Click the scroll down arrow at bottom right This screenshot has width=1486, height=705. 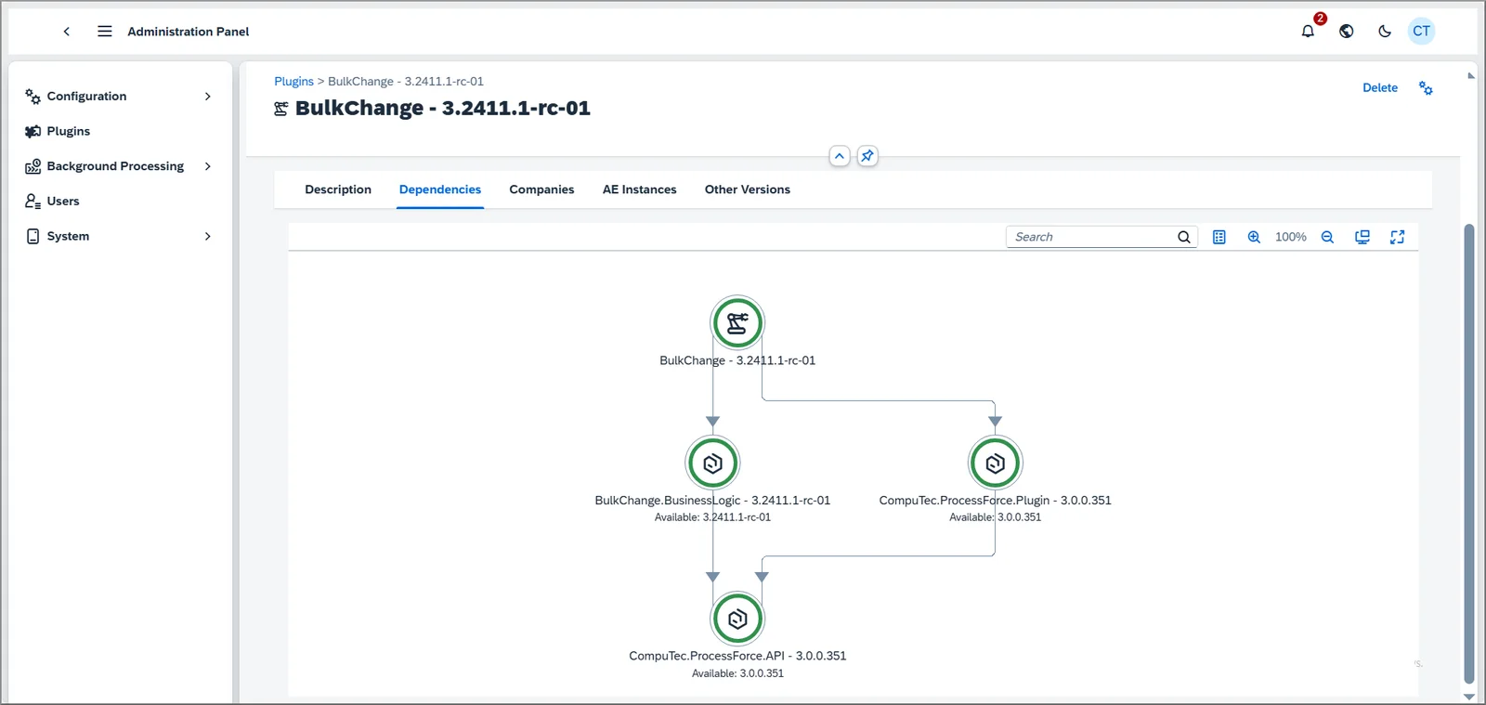pos(1468,696)
